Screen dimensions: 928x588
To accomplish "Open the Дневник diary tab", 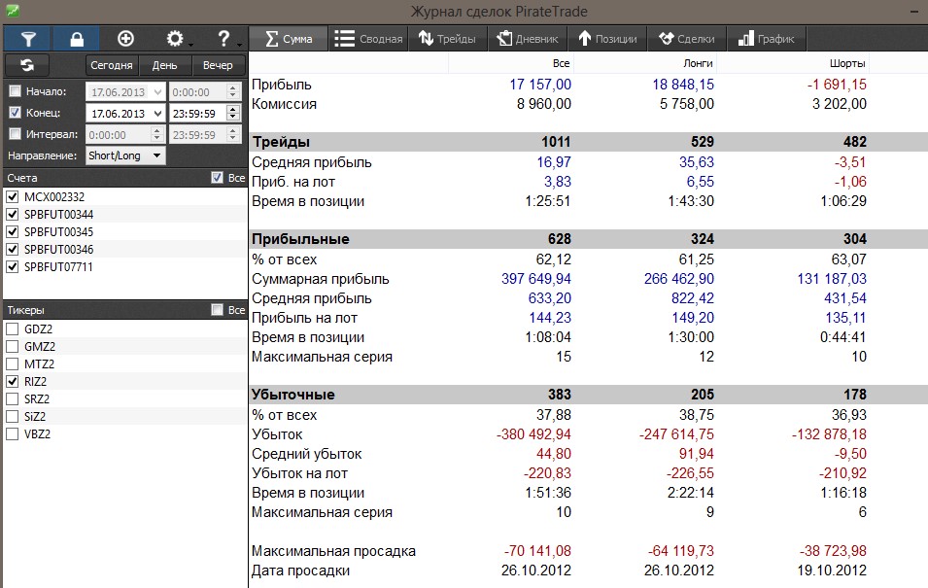I will tap(527, 39).
